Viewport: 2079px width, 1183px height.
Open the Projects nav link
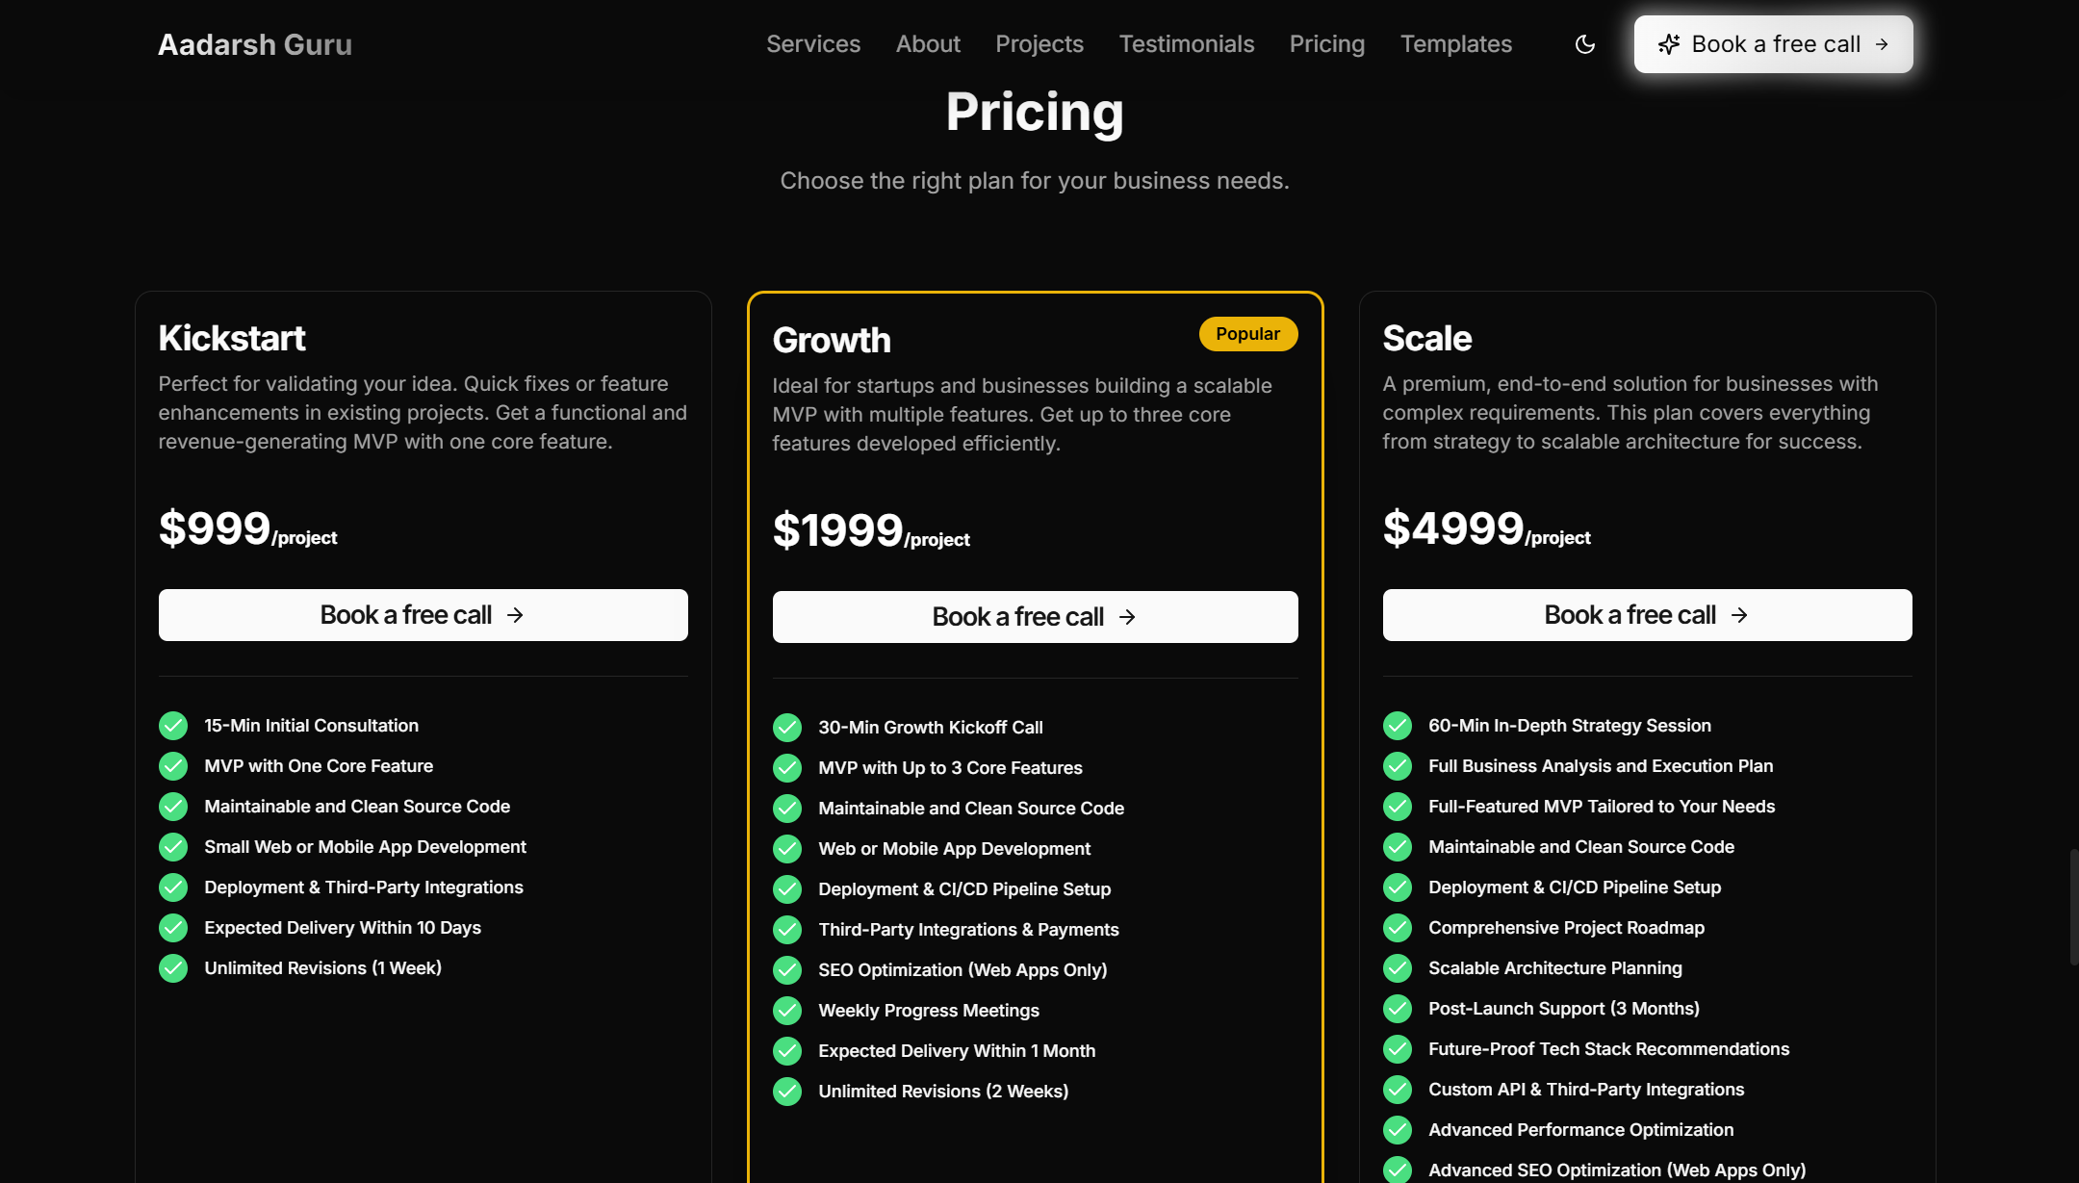pyautogui.click(x=1039, y=44)
